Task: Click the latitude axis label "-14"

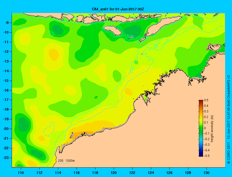Action: (6, 71)
